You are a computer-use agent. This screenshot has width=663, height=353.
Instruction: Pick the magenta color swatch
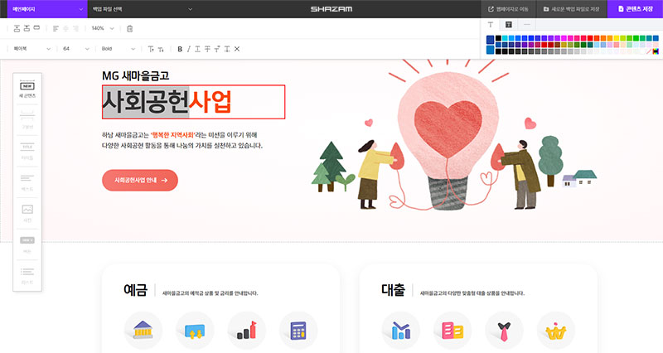[564, 38]
